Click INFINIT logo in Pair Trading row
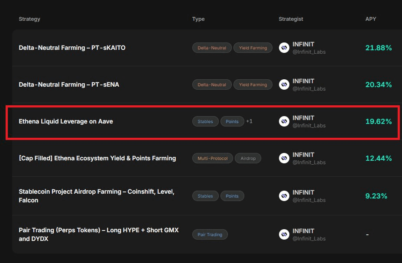402x263 pixels. [x=284, y=235]
